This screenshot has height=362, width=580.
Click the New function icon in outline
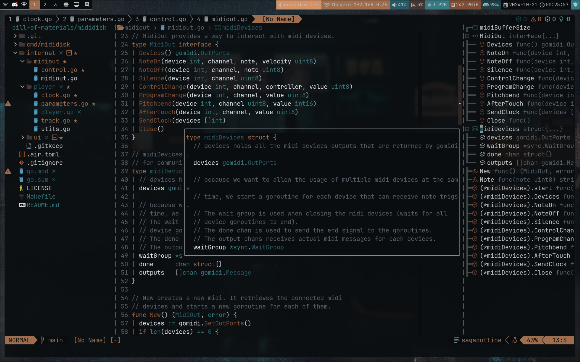[475, 171]
